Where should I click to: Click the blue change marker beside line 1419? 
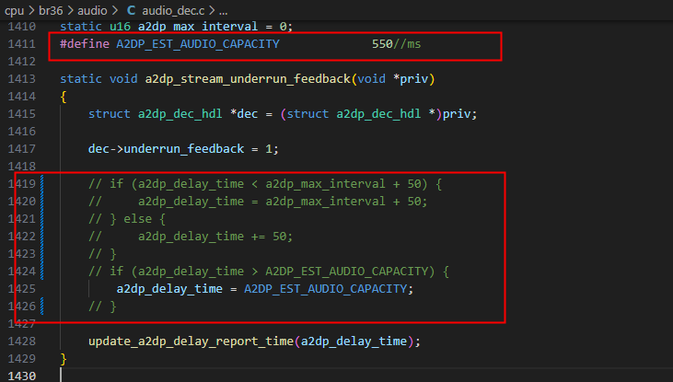[x=41, y=184]
